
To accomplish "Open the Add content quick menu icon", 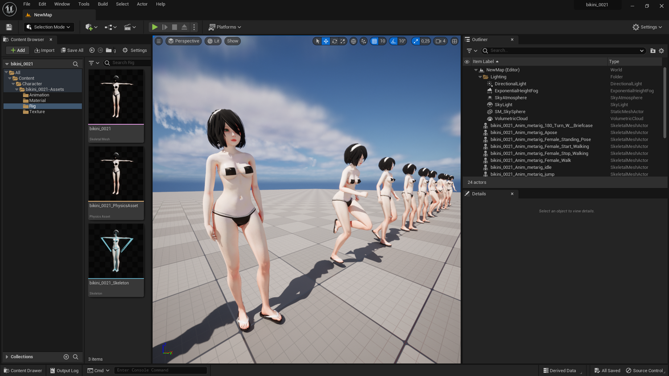I will pyautogui.click(x=91, y=27).
